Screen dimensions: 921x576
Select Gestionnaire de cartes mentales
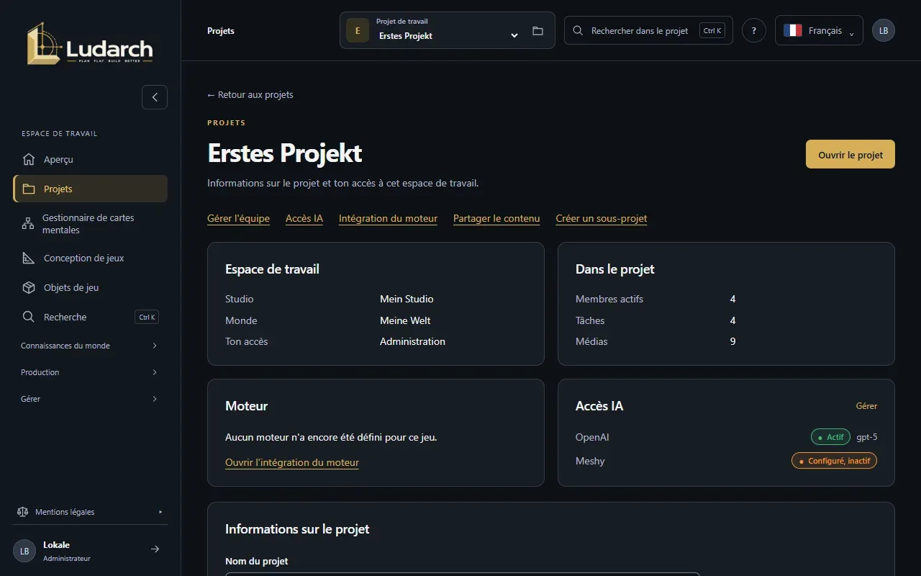point(90,224)
